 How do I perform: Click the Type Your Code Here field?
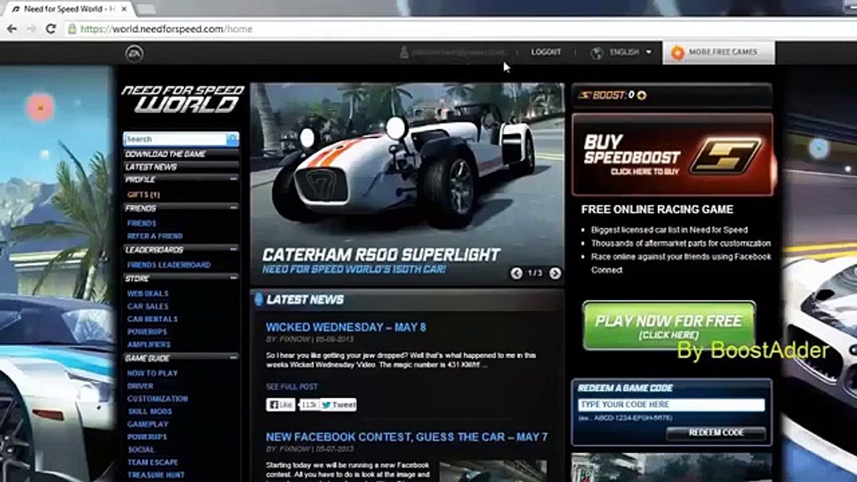[671, 405]
